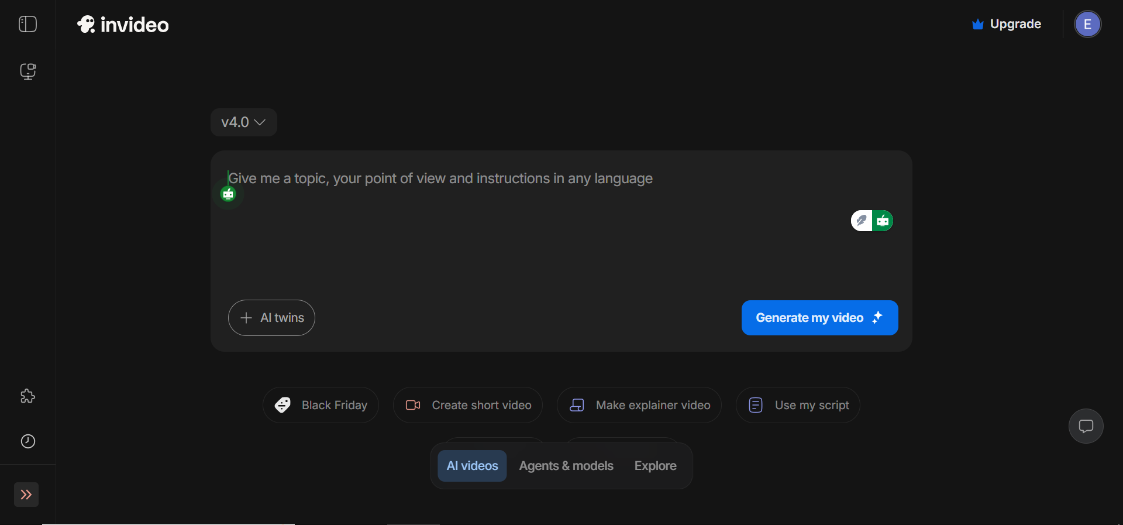Toggle the feather writing assistant icon
The width and height of the screenshot is (1123, 525).
tap(862, 221)
